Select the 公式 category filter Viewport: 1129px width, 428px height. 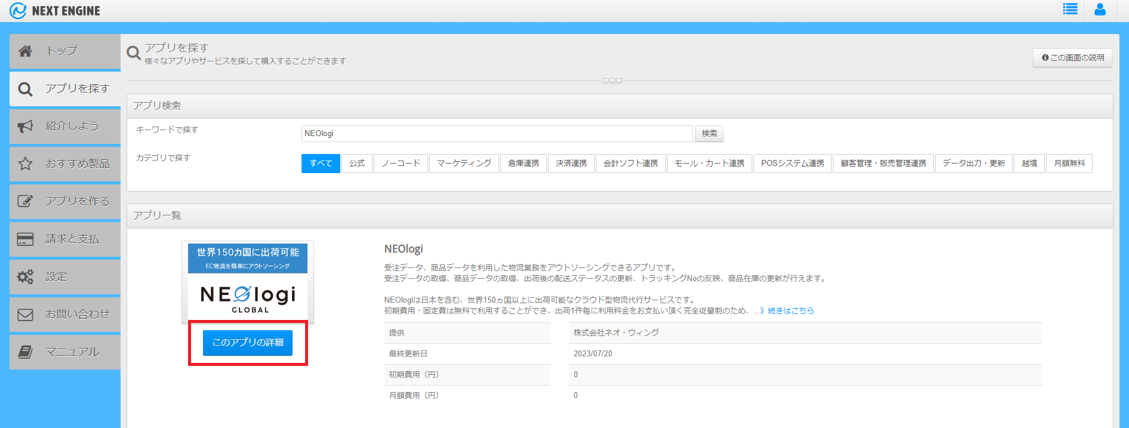tap(357, 164)
